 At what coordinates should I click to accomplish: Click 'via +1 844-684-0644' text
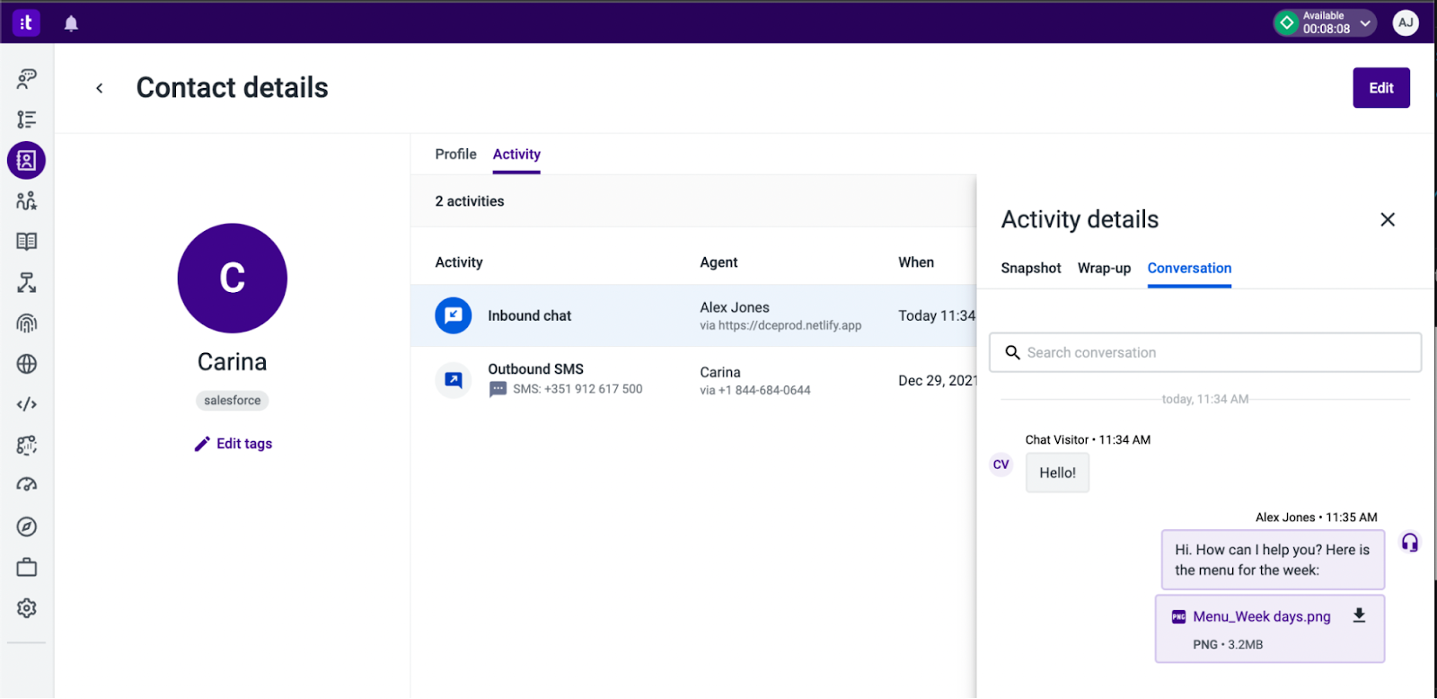(755, 390)
